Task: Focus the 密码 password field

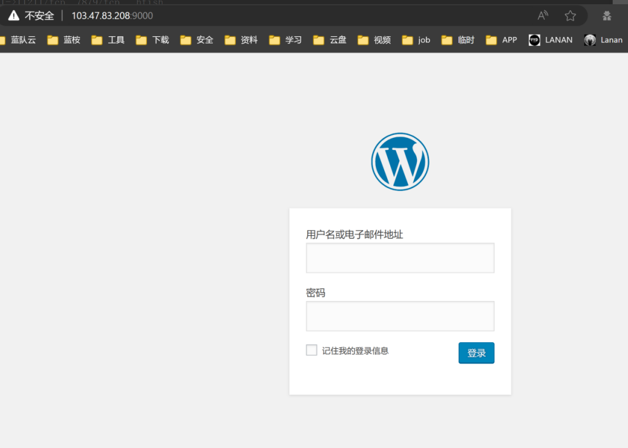Action: (x=400, y=316)
